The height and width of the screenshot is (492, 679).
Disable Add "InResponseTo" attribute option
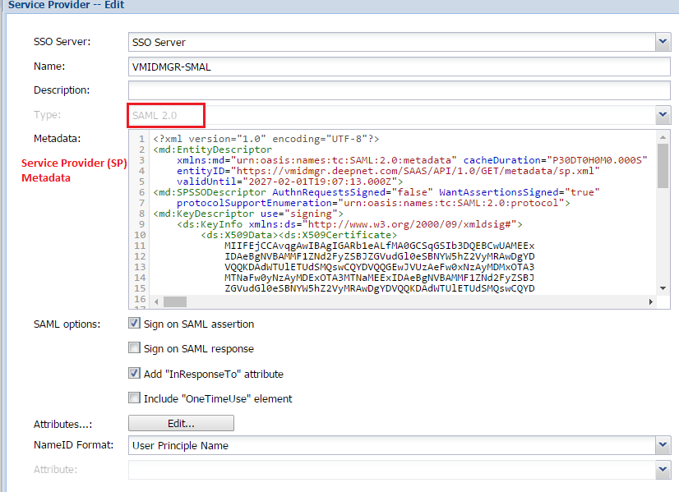[x=135, y=374]
